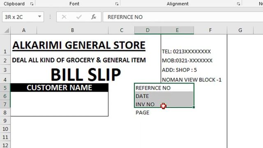Click the Select All corner triangle

point(7,30)
